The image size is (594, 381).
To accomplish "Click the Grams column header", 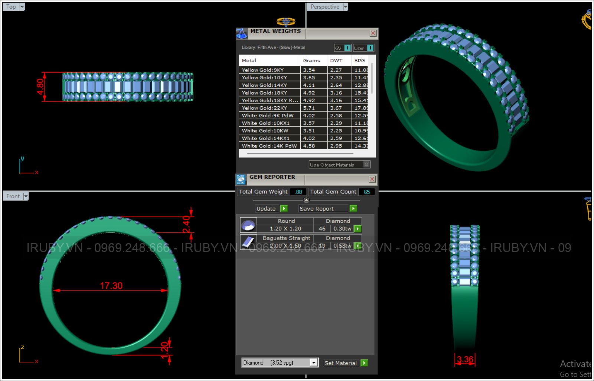I will pyautogui.click(x=311, y=60).
